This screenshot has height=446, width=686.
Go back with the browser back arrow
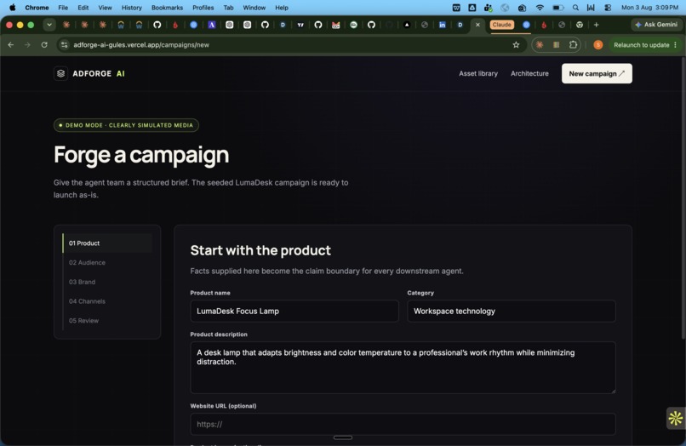(x=11, y=44)
